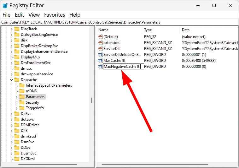Select the MaxCacheTtl value name

click(114, 61)
